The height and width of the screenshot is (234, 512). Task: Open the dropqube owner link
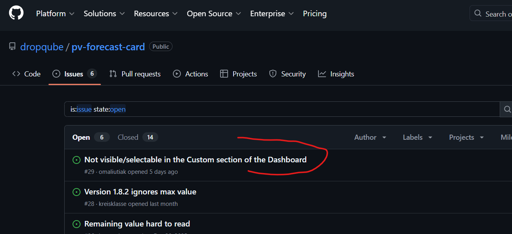42,47
